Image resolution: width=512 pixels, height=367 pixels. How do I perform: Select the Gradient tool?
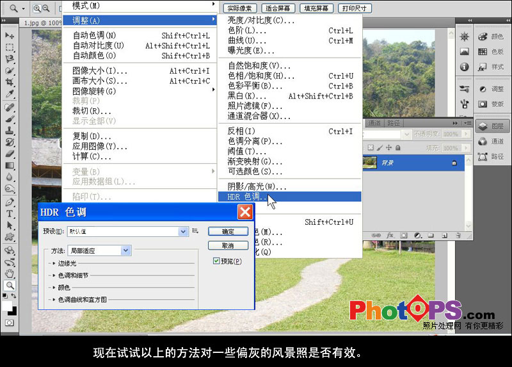pyautogui.click(x=10, y=165)
